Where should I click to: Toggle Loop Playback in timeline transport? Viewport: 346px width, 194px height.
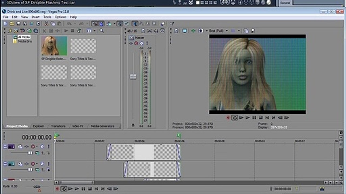[x=64, y=189]
